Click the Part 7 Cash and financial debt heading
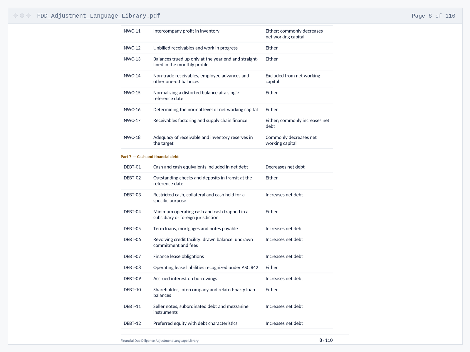The image size is (470, 352). pos(150,157)
